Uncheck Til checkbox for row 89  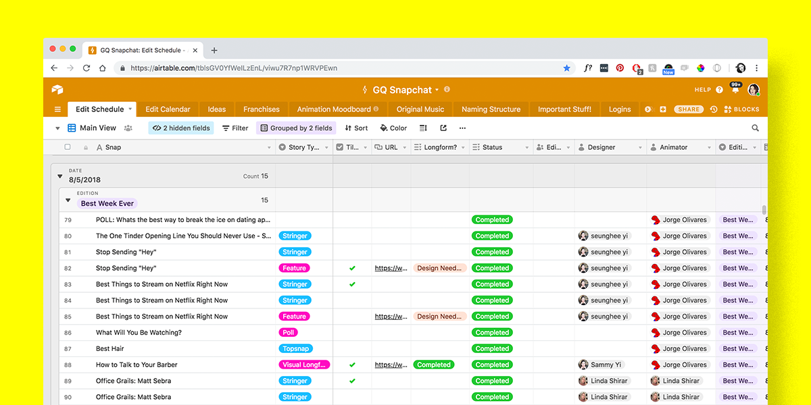click(x=352, y=381)
